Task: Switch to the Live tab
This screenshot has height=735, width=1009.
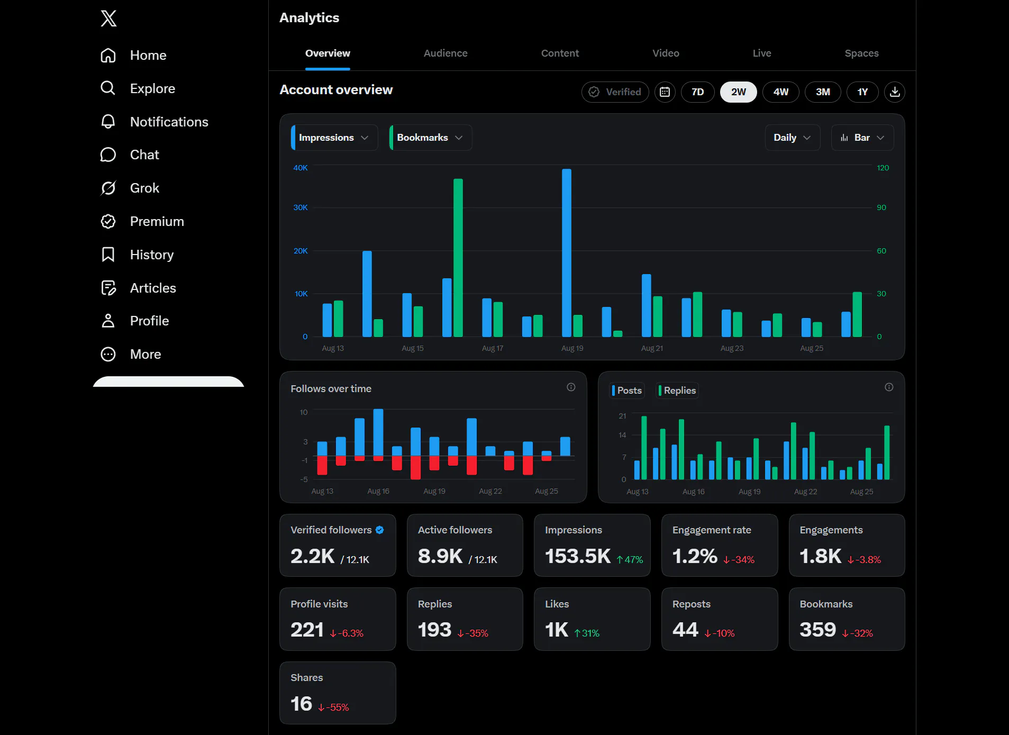Action: (x=762, y=53)
